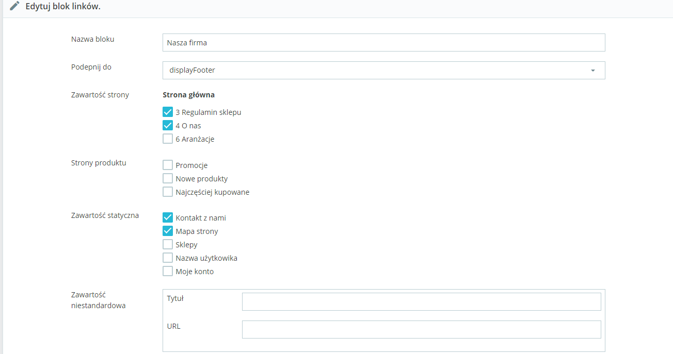Uncheck Kontakt z nami checkbox
This screenshot has height=354, width=673.
[x=168, y=217]
